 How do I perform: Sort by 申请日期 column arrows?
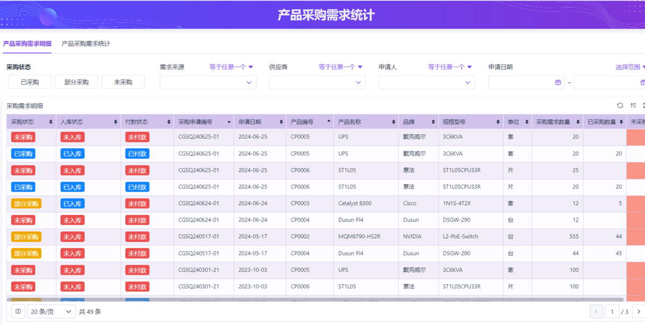click(281, 122)
